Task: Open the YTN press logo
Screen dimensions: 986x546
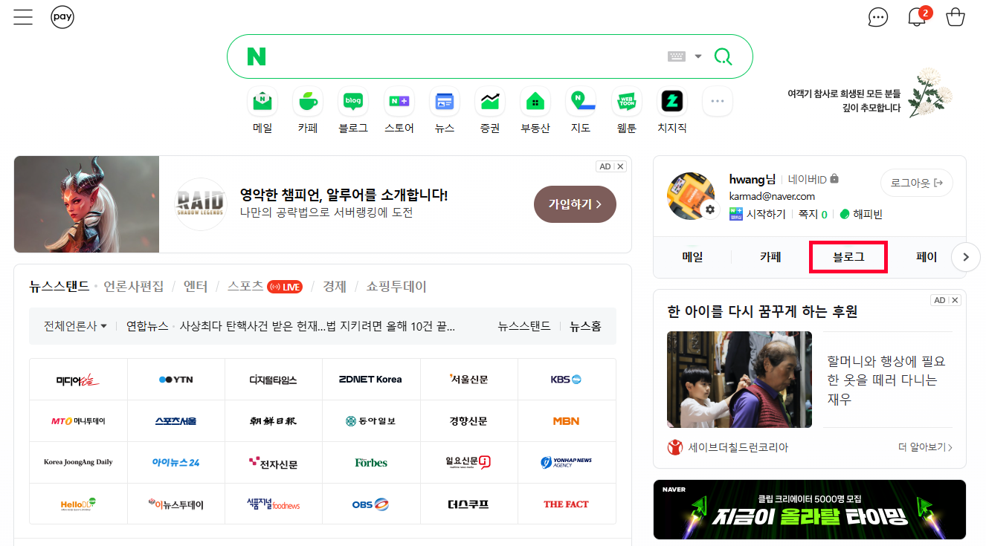Action: (x=176, y=380)
